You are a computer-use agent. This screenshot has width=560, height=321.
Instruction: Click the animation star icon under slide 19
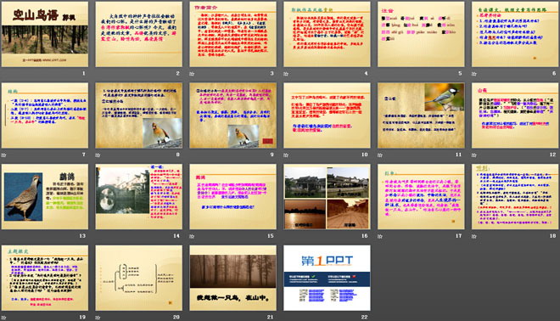(3, 318)
